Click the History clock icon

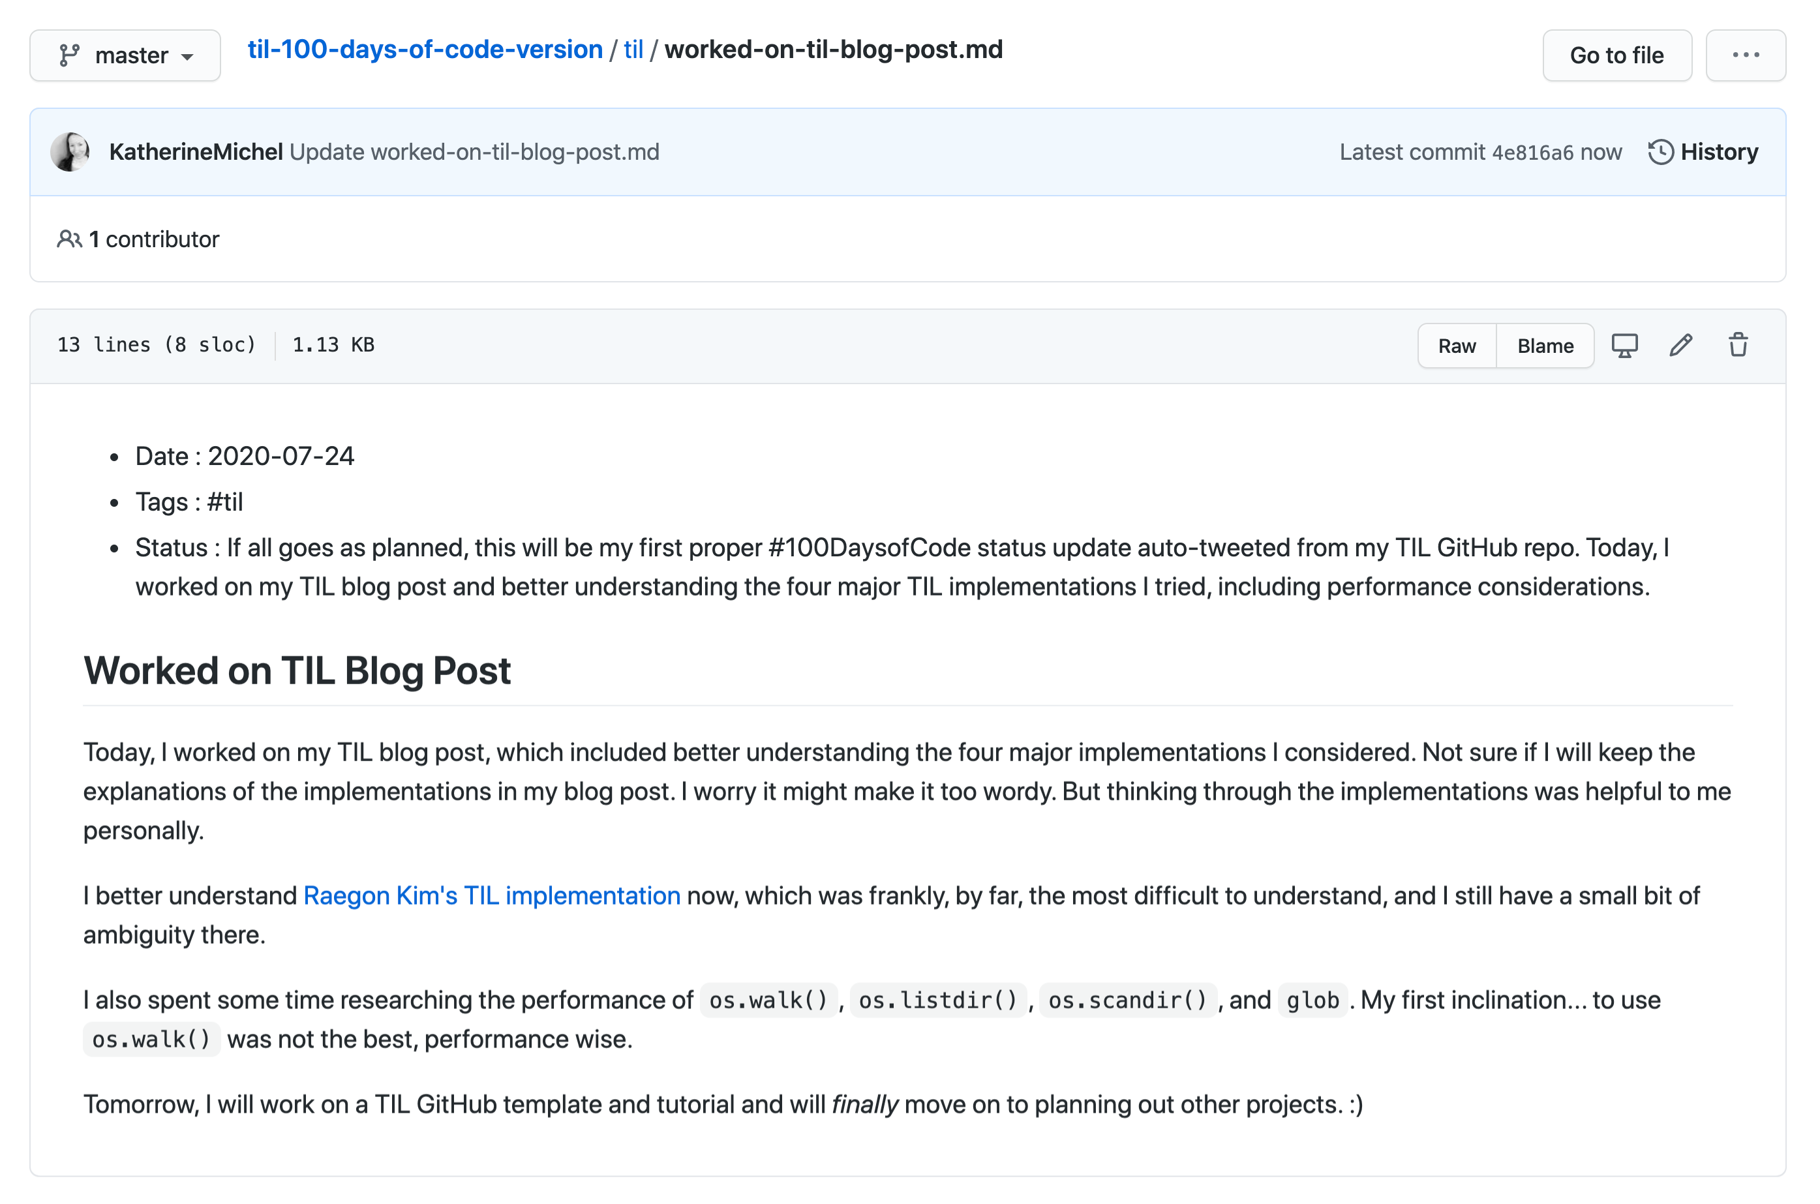(x=1660, y=151)
